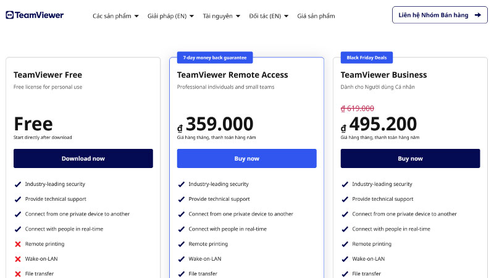This screenshot has height=278, width=494.
Task: Click the red X beside Remote printing, Free plan
Action: pos(18,244)
